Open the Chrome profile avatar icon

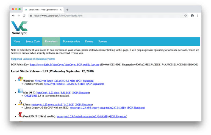tap(192, 16)
